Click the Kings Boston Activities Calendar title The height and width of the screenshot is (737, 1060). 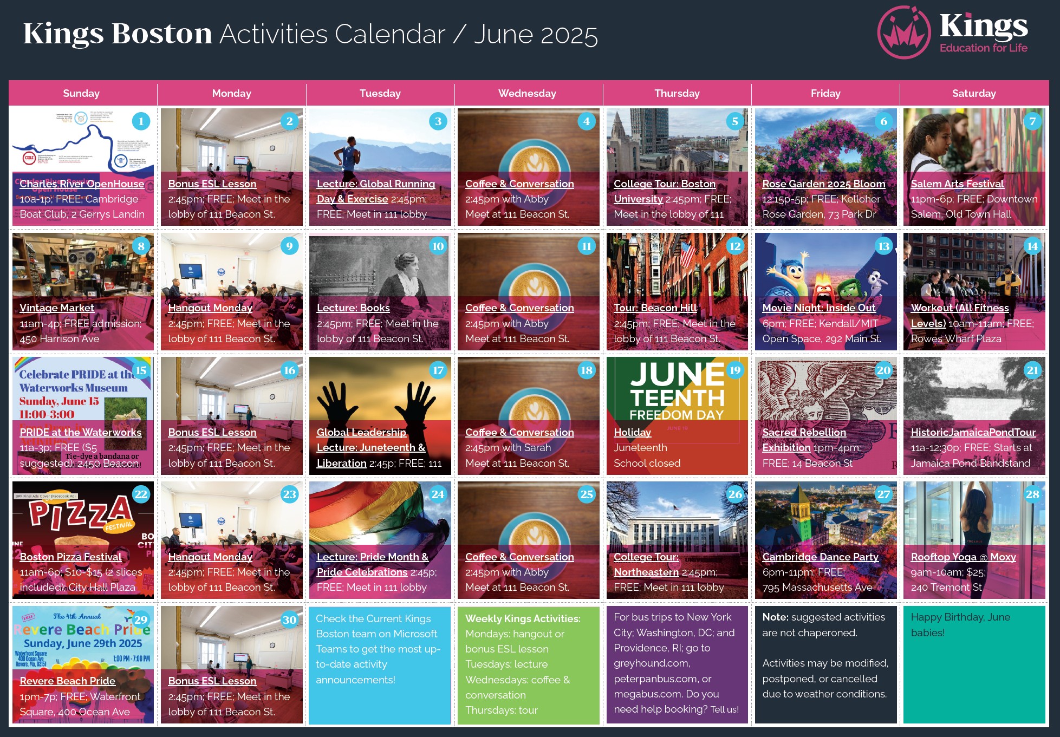(310, 34)
